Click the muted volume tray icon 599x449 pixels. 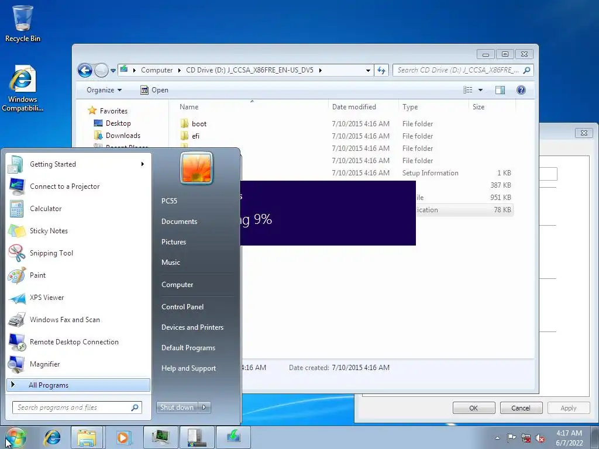(x=540, y=438)
